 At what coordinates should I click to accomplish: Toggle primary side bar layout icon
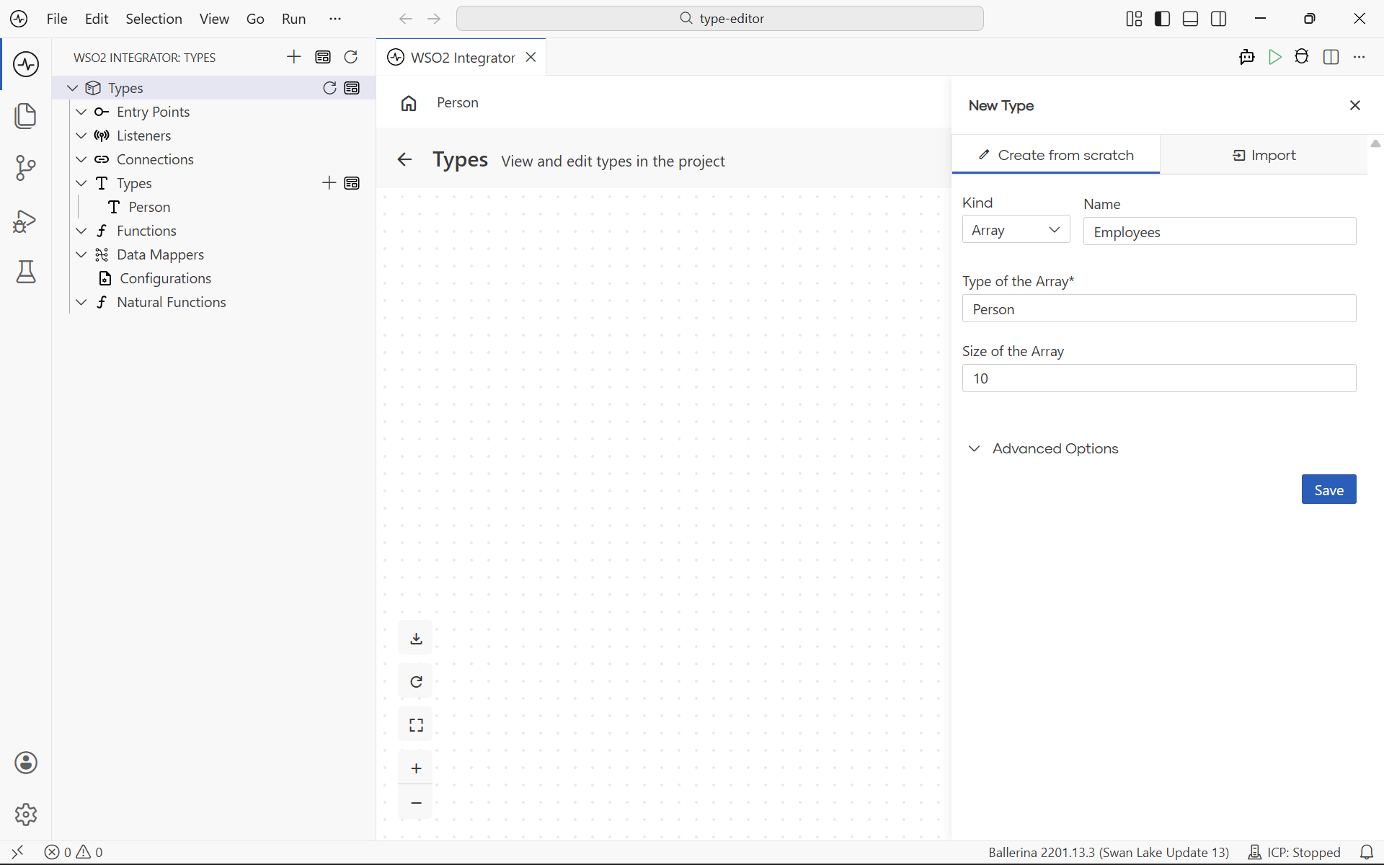[1162, 19]
